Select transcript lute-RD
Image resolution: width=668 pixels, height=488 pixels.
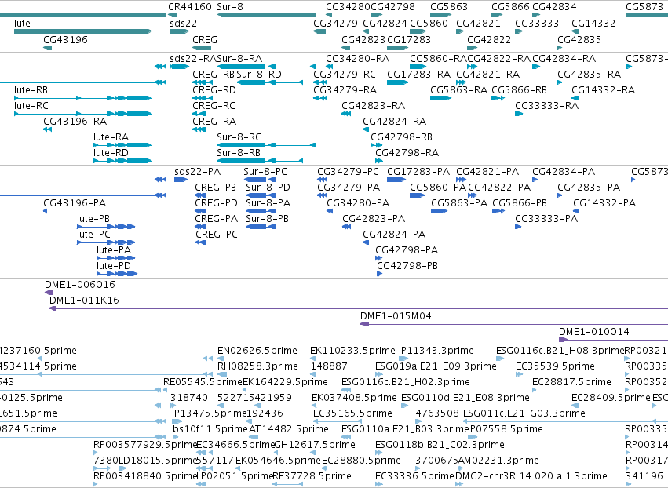[111, 153]
